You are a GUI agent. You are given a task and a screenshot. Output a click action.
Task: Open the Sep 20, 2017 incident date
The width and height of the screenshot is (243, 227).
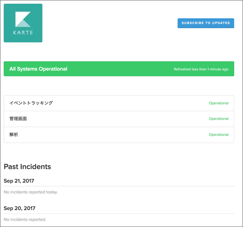pyautogui.click(x=19, y=208)
